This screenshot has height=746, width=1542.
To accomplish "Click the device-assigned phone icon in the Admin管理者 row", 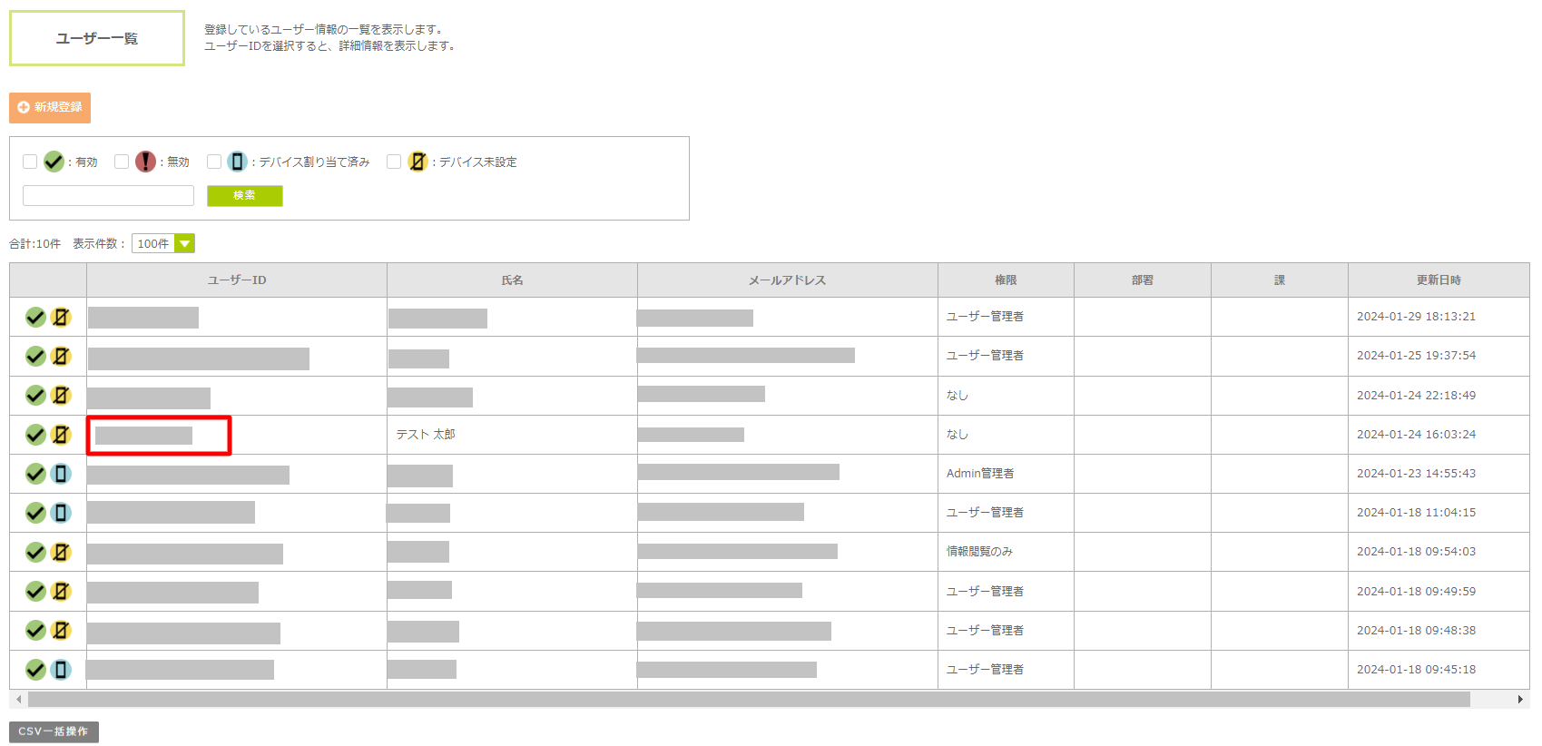I will (61, 474).
